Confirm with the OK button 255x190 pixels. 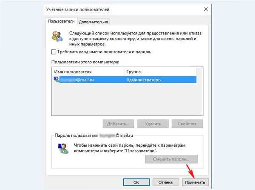pyautogui.click(x=136, y=182)
